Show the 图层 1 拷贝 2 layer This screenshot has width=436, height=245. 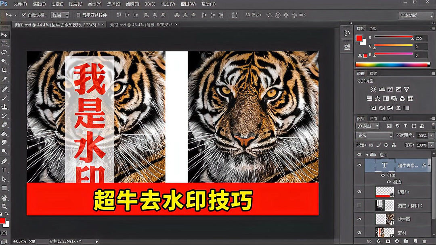click(x=358, y=205)
